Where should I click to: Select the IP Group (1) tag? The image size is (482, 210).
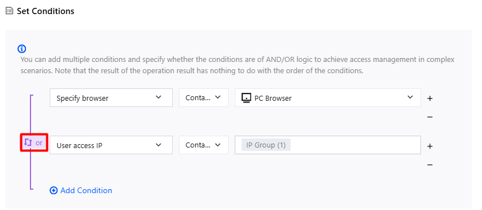[x=266, y=145]
